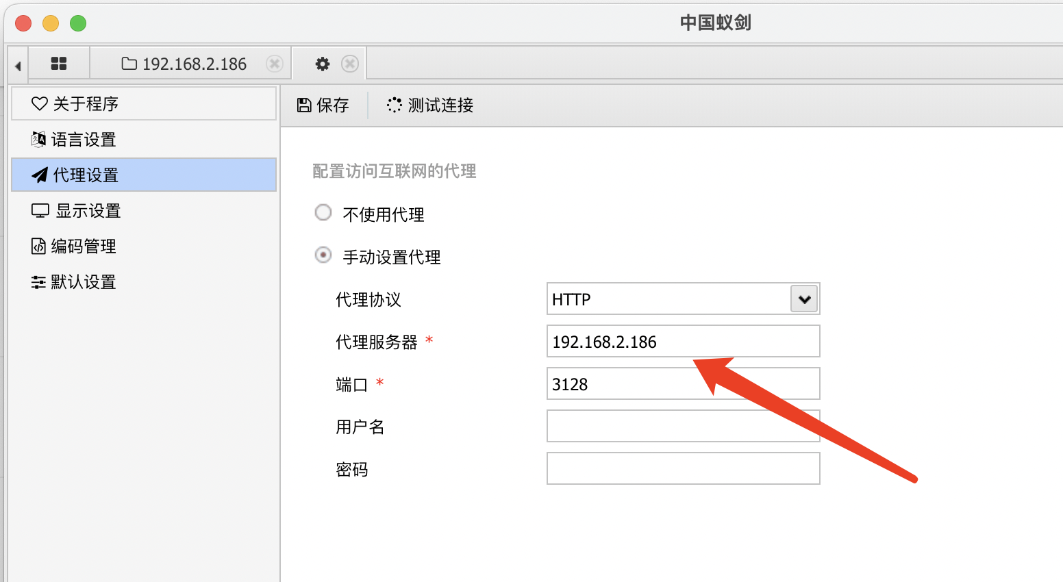
Task: Click the 代理服务器 address input field
Action: coord(682,342)
